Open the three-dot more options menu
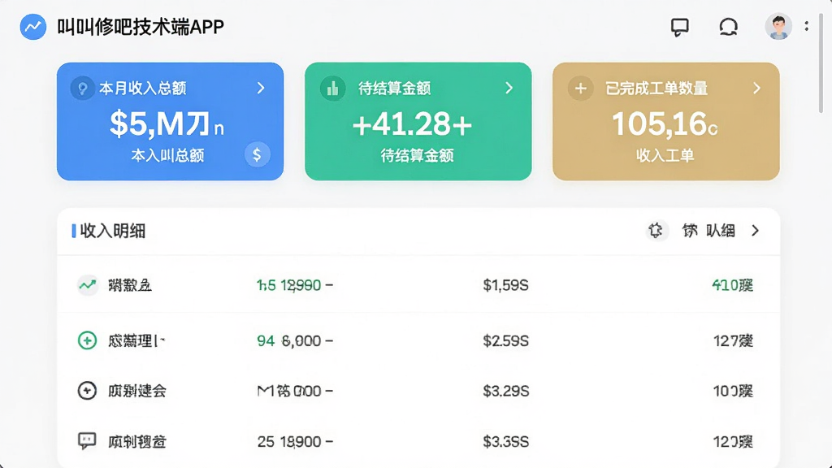832x468 pixels. pyautogui.click(x=807, y=26)
